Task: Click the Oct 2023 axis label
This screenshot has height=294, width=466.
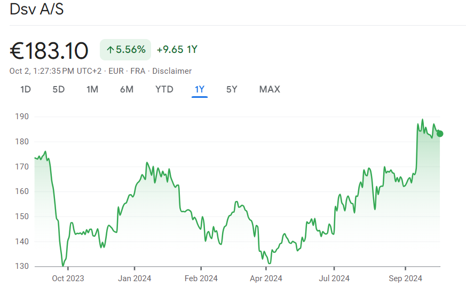Action: click(68, 278)
